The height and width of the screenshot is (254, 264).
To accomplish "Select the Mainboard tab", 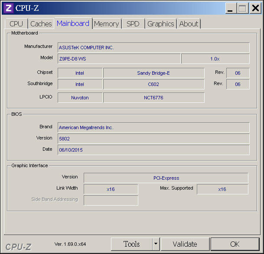I will pos(73,23).
